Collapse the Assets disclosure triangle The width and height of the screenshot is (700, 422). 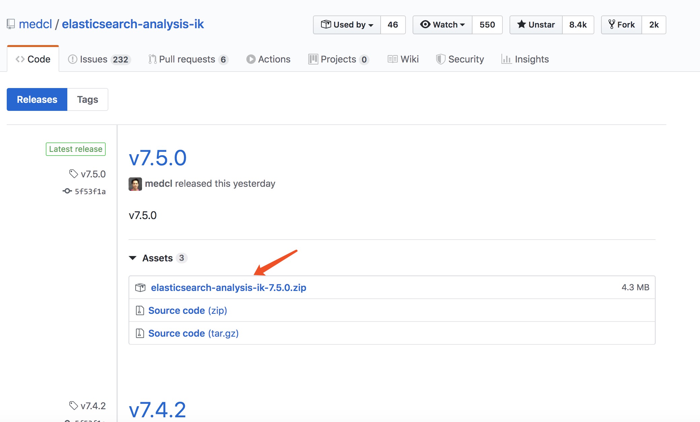pos(133,258)
